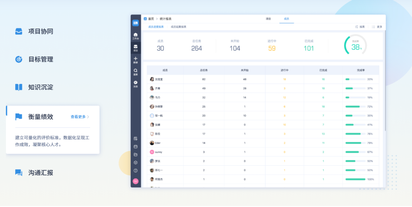Click the chevron after 查看更多
The width and height of the screenshot is (412, 207).
[88, 117]
